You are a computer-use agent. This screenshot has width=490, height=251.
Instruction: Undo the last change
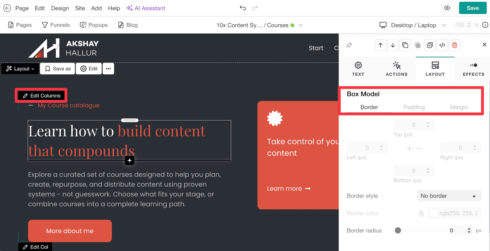[x=243, y=8]
